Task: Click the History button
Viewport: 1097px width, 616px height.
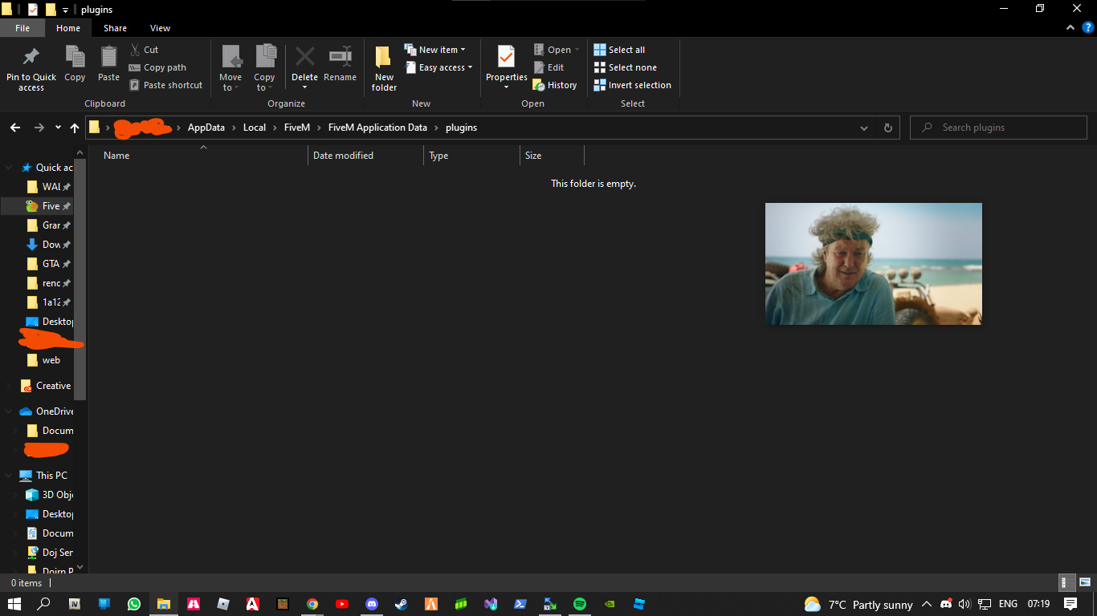Action: [554, 85]
